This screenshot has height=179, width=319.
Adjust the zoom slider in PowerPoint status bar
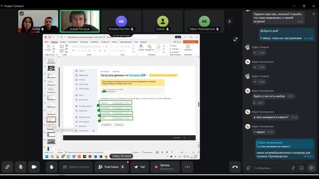point(182,152)
